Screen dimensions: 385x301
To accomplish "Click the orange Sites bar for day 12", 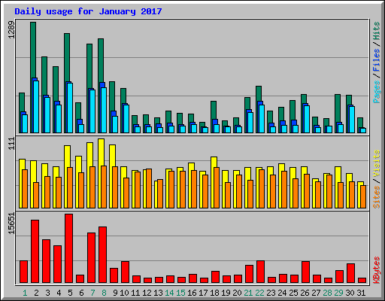I will 149,188.
